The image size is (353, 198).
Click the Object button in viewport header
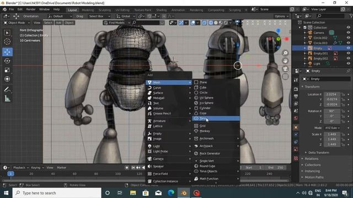(x=69, y=23)
